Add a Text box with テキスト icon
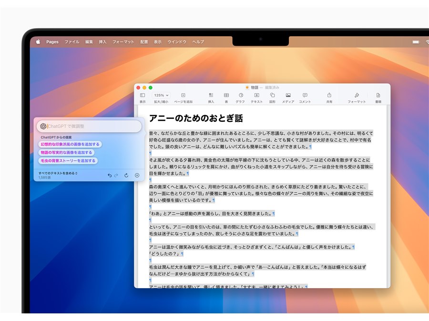Screen dimensions: 429x321 pyautogui.click(x=256, y=95)
